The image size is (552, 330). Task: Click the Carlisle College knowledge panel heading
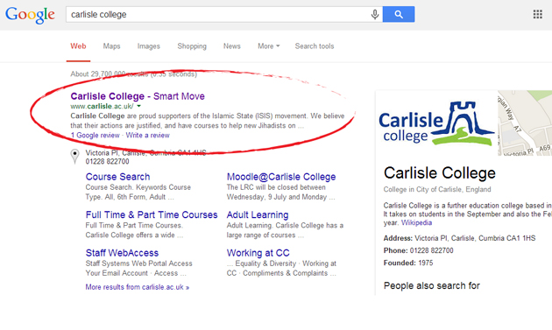coord(440,173)
